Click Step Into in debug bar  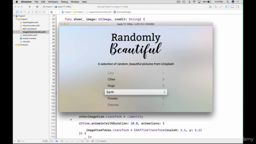tap(72, 141)
